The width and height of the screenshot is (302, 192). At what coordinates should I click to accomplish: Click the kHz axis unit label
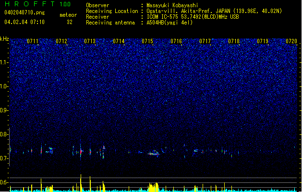click(4, 39)
